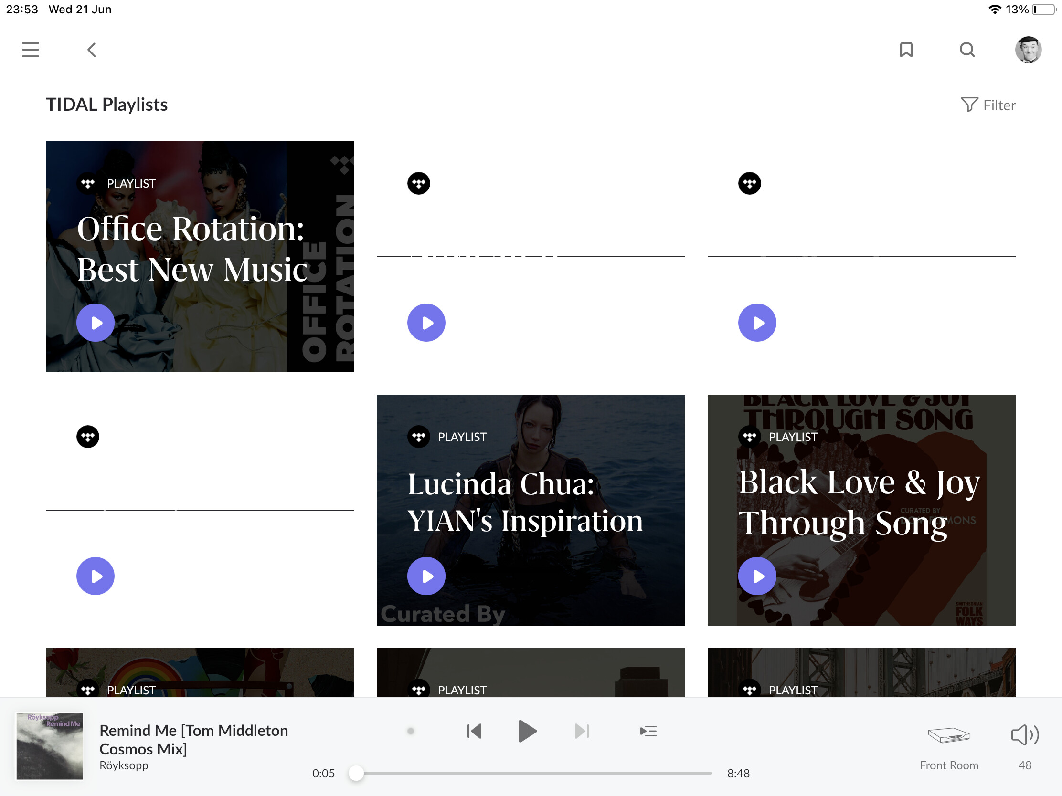
Task: Open the volume speaker icon
Action: tap(1025, 734)
